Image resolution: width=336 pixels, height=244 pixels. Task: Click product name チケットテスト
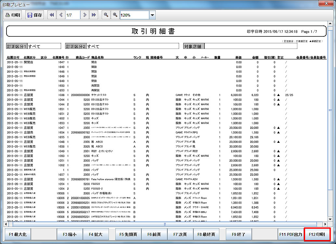(x=99, y=95)
